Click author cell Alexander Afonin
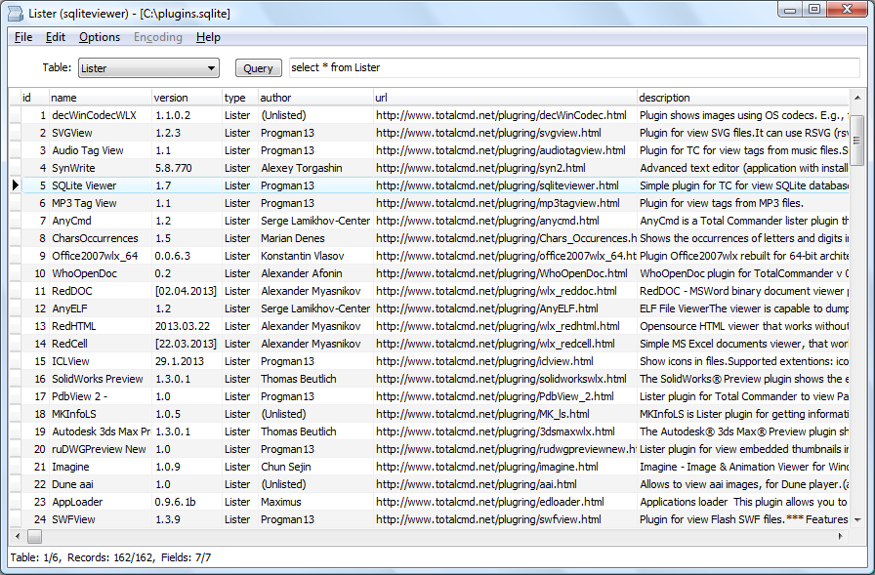This screenshot has height=575, width=875. (x=315, y=274)
